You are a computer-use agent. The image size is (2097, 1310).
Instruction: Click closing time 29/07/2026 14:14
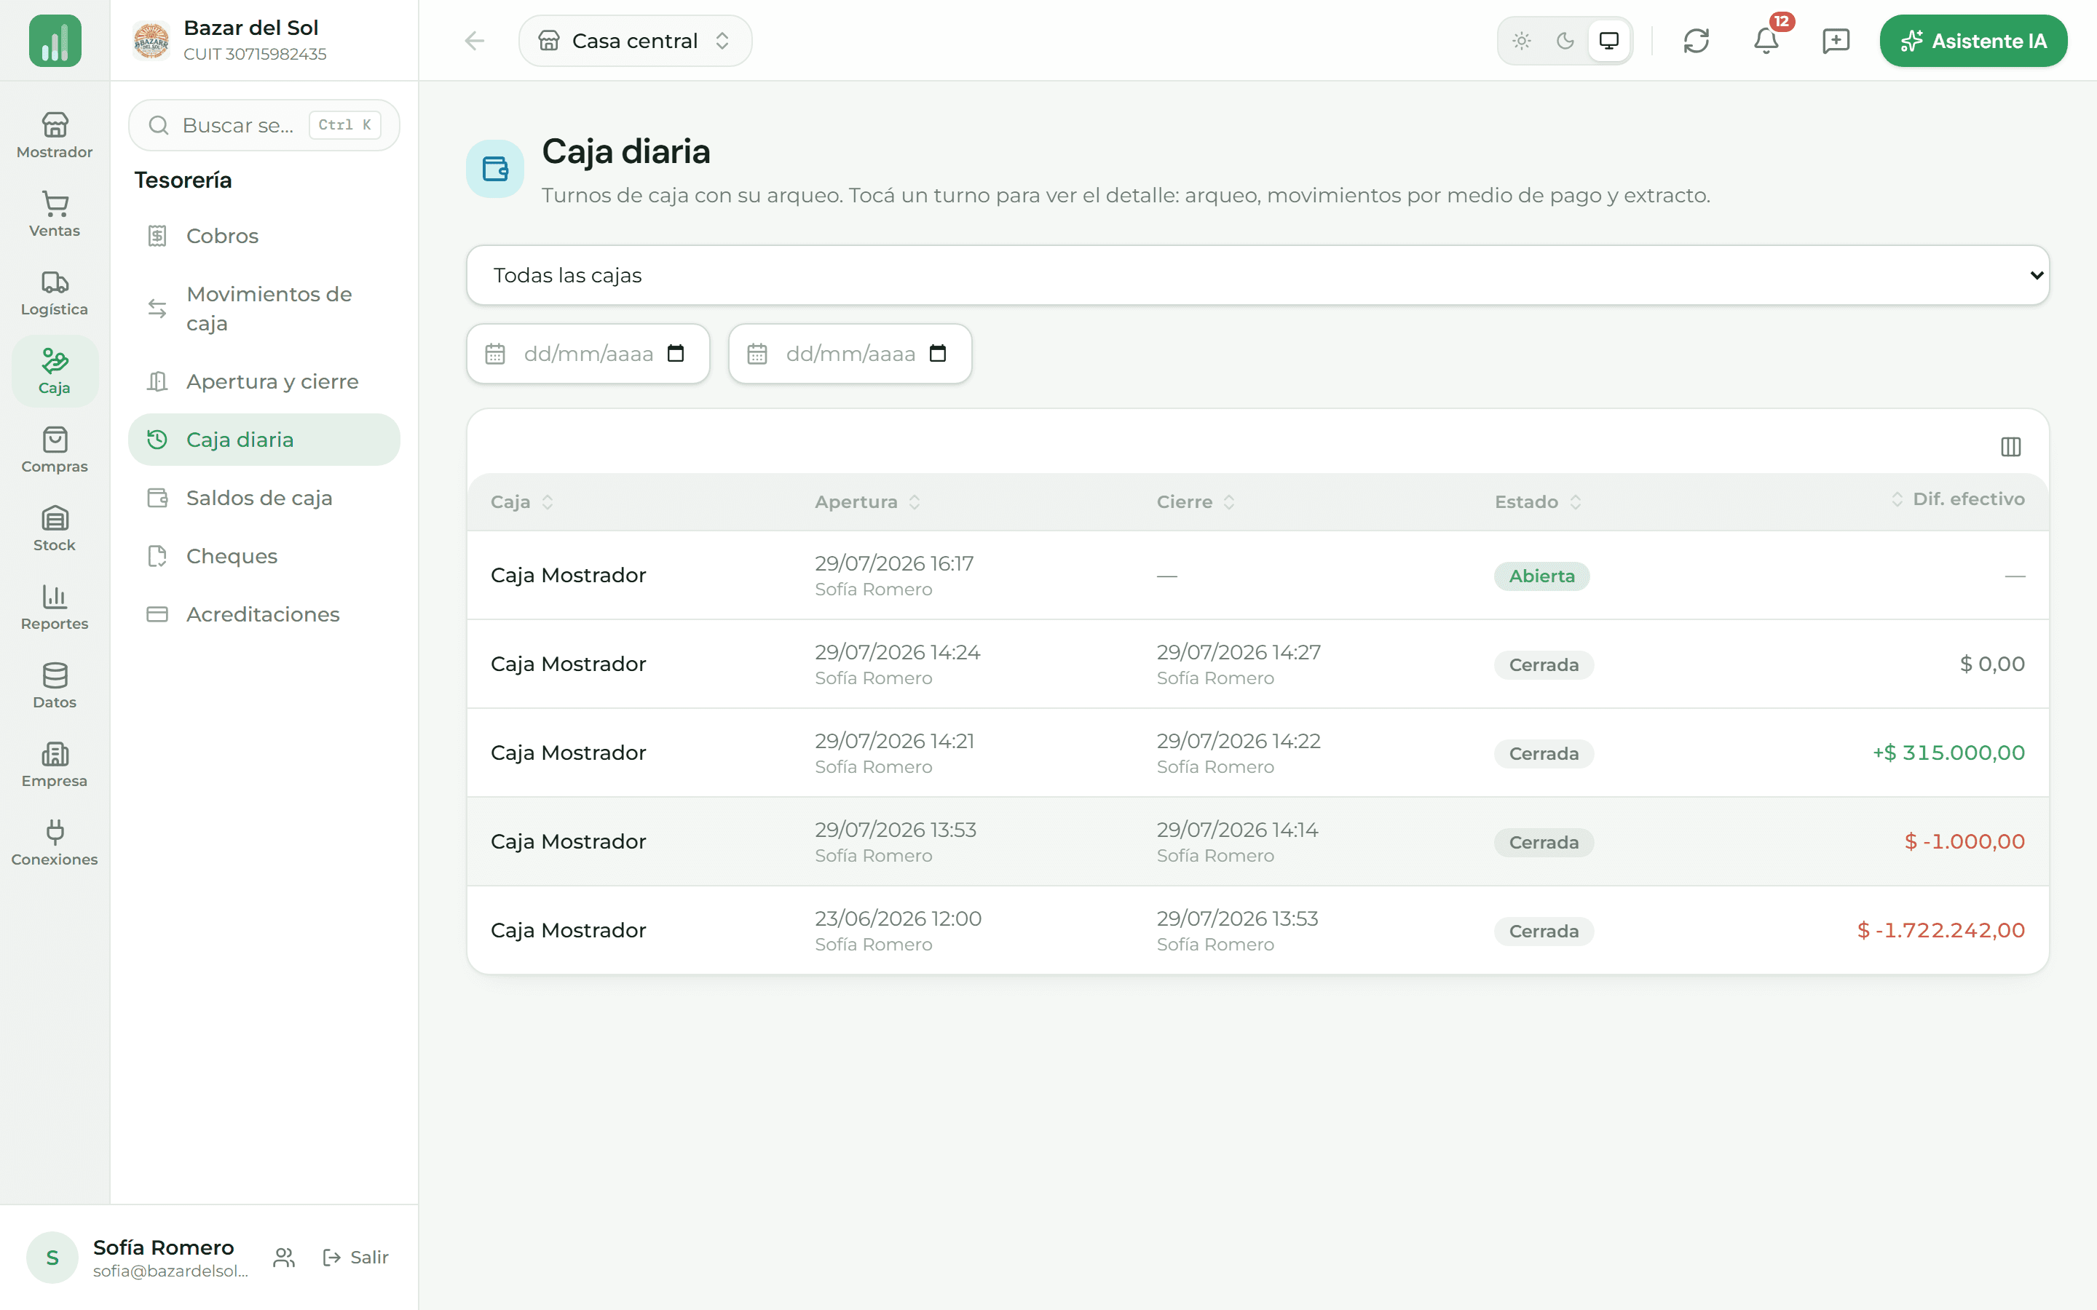1236,830
